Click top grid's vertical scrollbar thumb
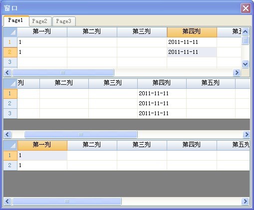The width and height of the screenshot is (254, 210). (246, 40)
